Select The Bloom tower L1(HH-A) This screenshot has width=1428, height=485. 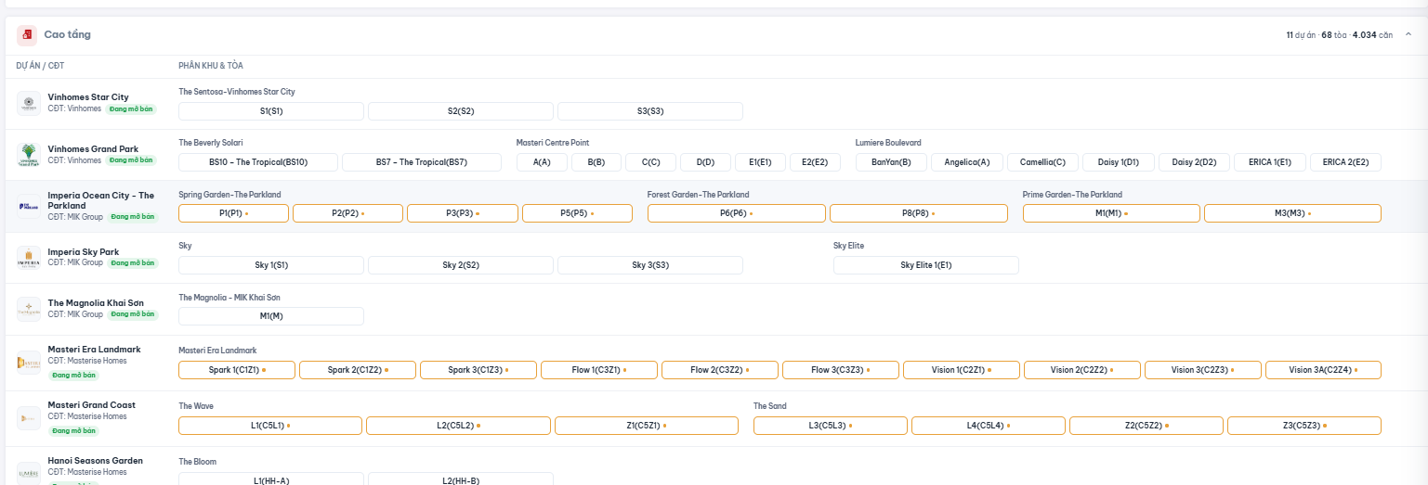271,479
